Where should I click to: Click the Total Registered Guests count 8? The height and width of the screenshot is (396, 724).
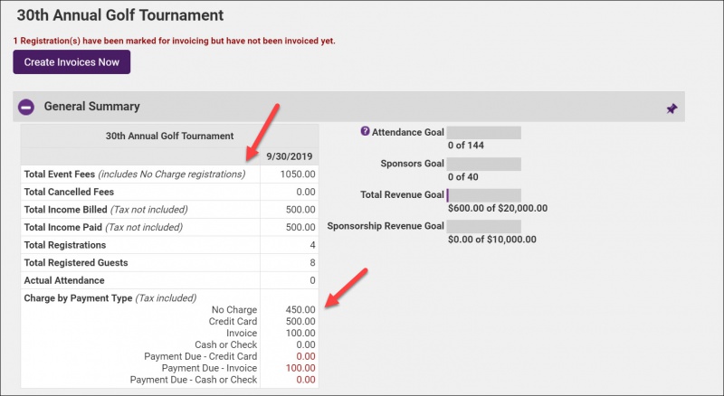coord(310,262)
